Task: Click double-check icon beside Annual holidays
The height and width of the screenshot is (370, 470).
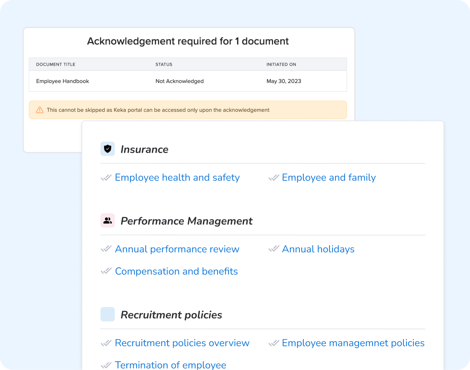Action: [x=274, y=249]
